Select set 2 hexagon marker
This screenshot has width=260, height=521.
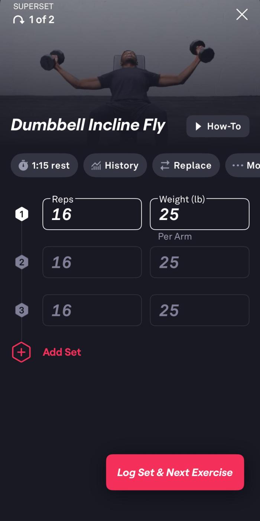pyautogui.click(x=22, y=262)
